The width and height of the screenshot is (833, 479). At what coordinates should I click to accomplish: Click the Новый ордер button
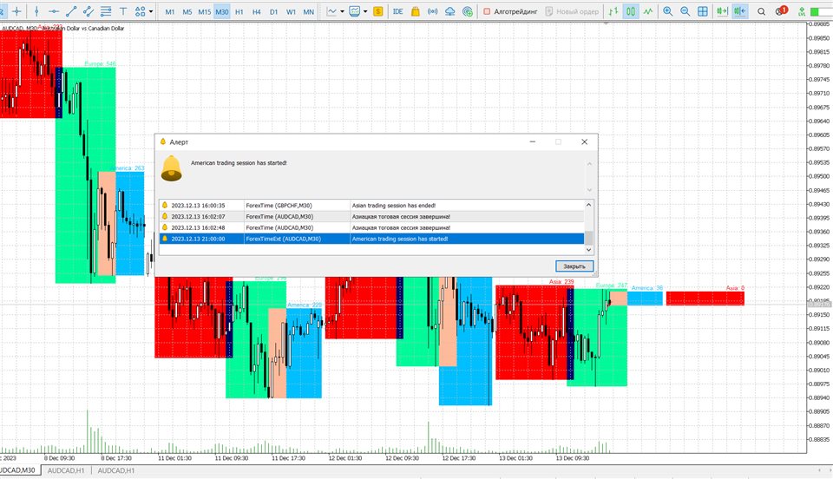point(572,11)
